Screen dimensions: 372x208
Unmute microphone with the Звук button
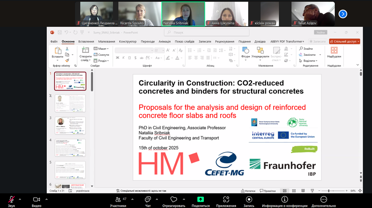point(11,199)
